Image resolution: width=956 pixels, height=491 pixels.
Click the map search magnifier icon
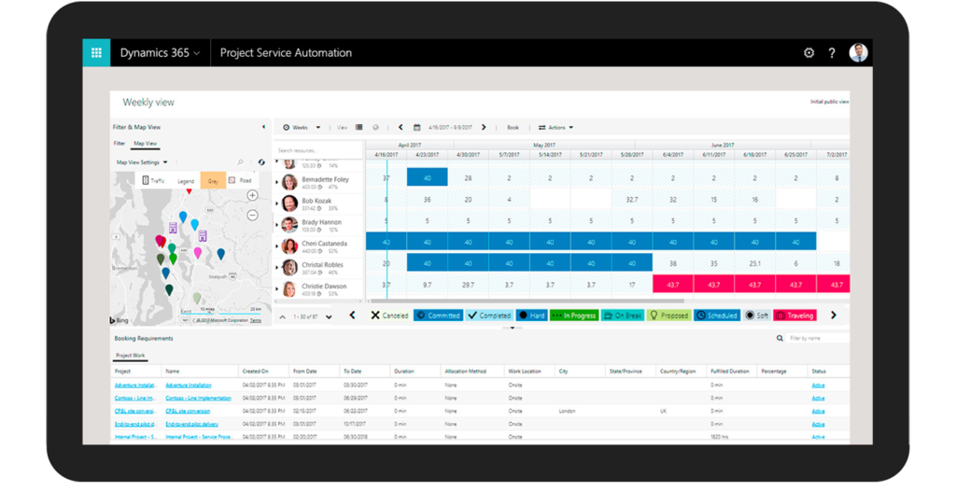[240, 162]
